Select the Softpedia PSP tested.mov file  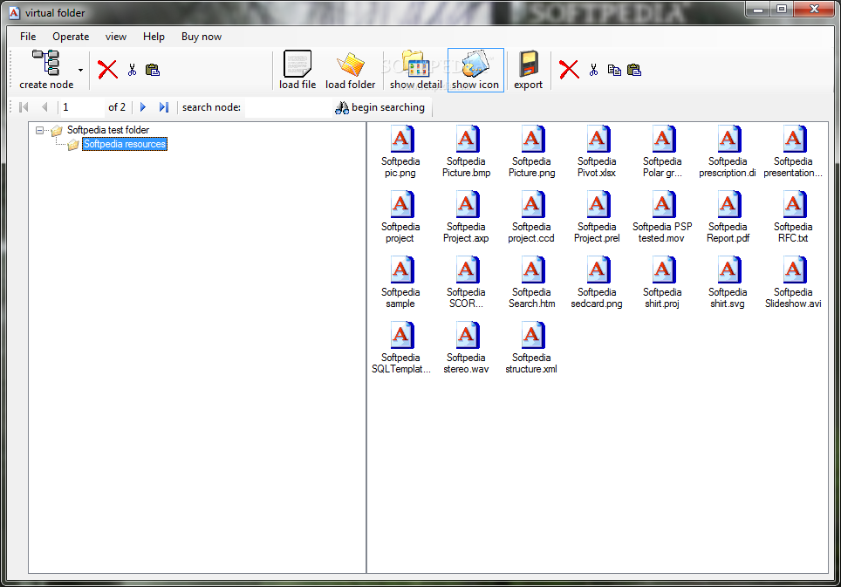coord(662,216)
